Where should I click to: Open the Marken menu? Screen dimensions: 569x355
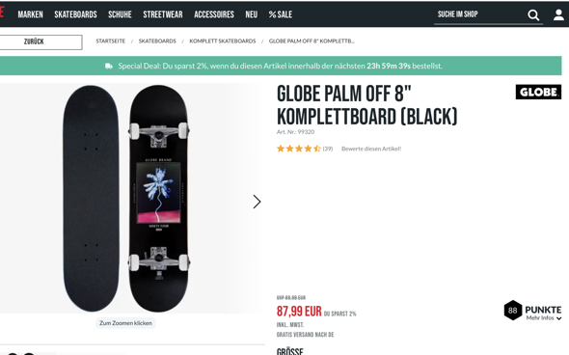(31, 14)
